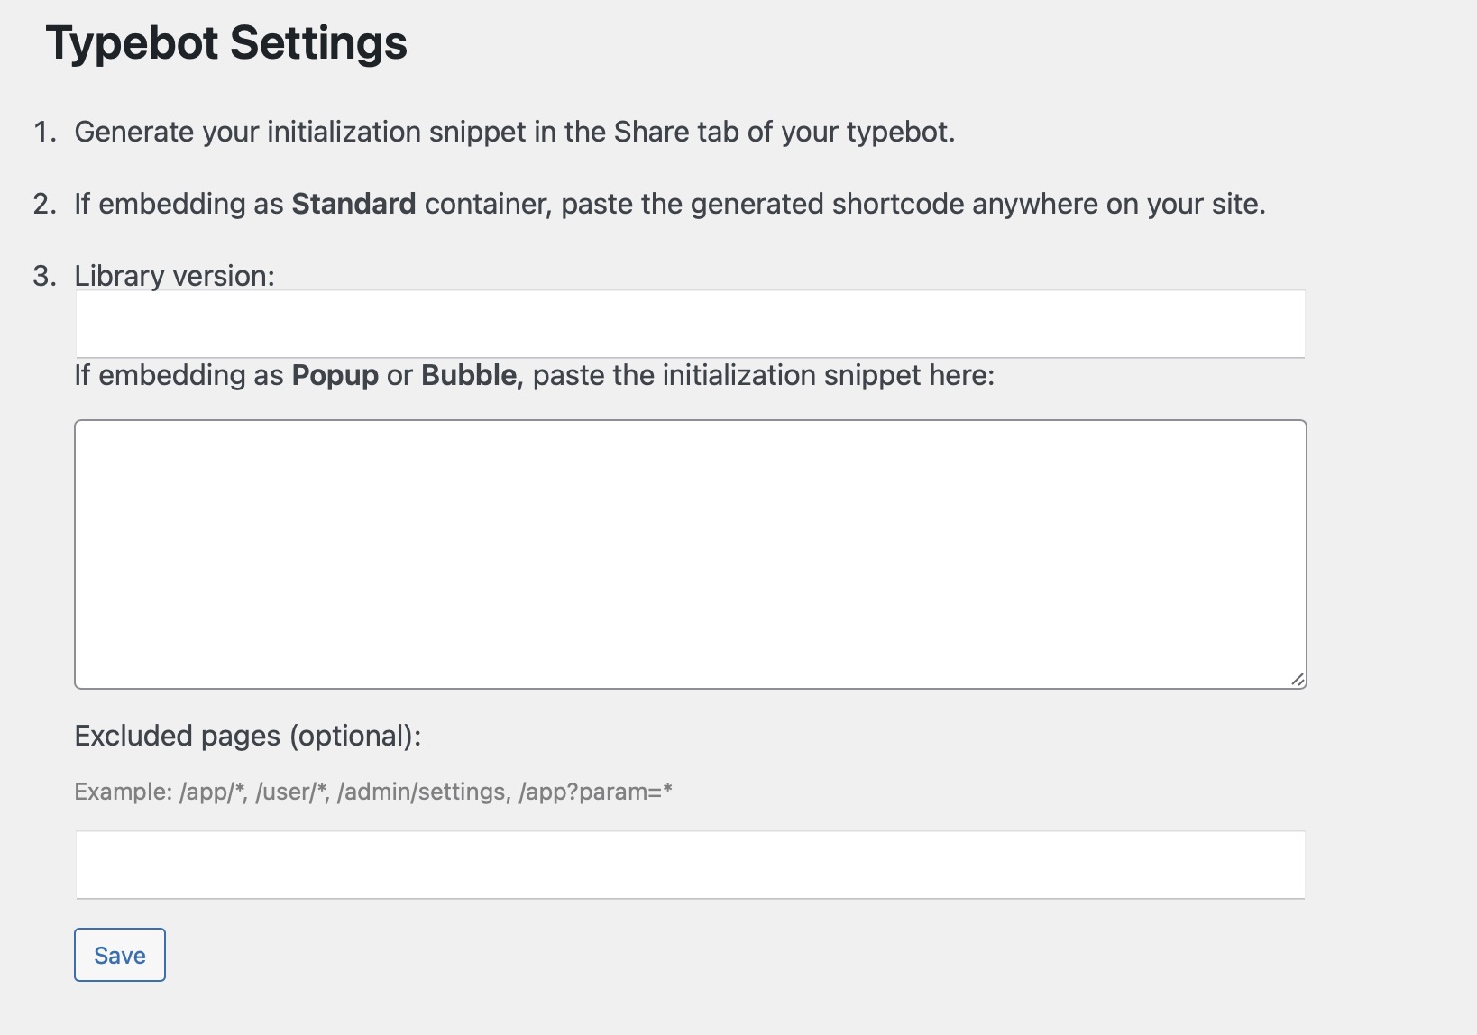The image size is (1477, 1035).
Task: Click the textarea resize handle
Action: pyautogui.click(x=1297, y=680)
